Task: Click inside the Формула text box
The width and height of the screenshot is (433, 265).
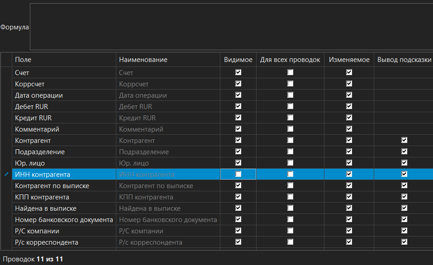Action: pyautogui.click(x=231, y=27)
